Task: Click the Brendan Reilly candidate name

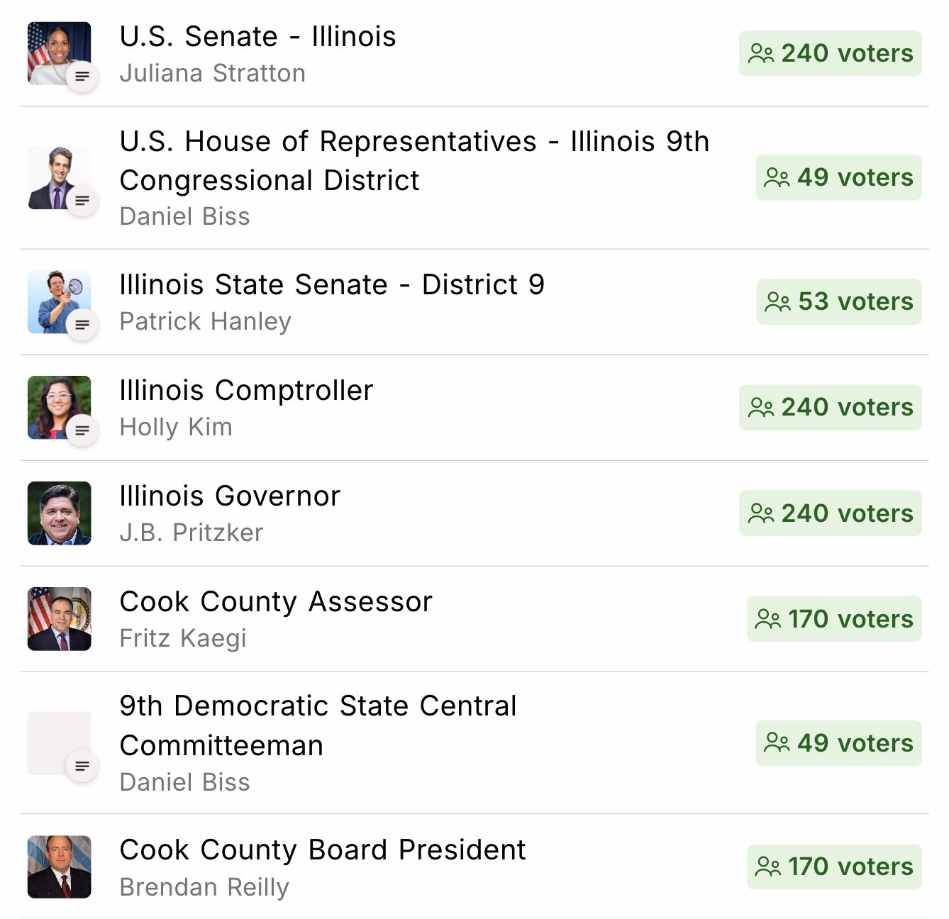Action: 204,887
